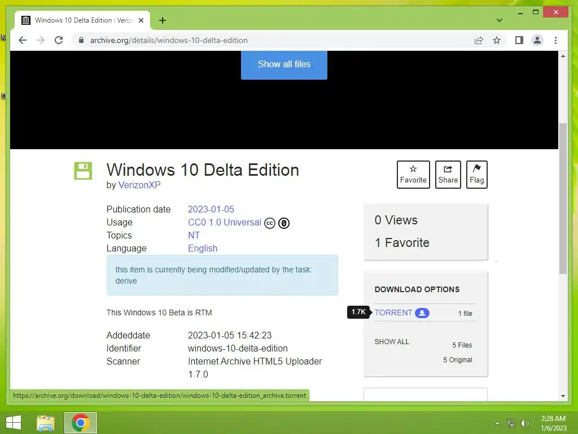The image size is (578, 434).
Task: Click the 'This Windows 10 Beta is RTM' description
Action: [159, 313]
